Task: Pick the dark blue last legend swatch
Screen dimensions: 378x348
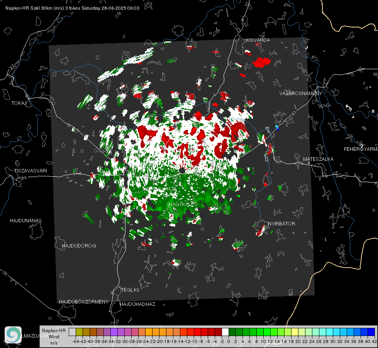Action: pos(371,332)
